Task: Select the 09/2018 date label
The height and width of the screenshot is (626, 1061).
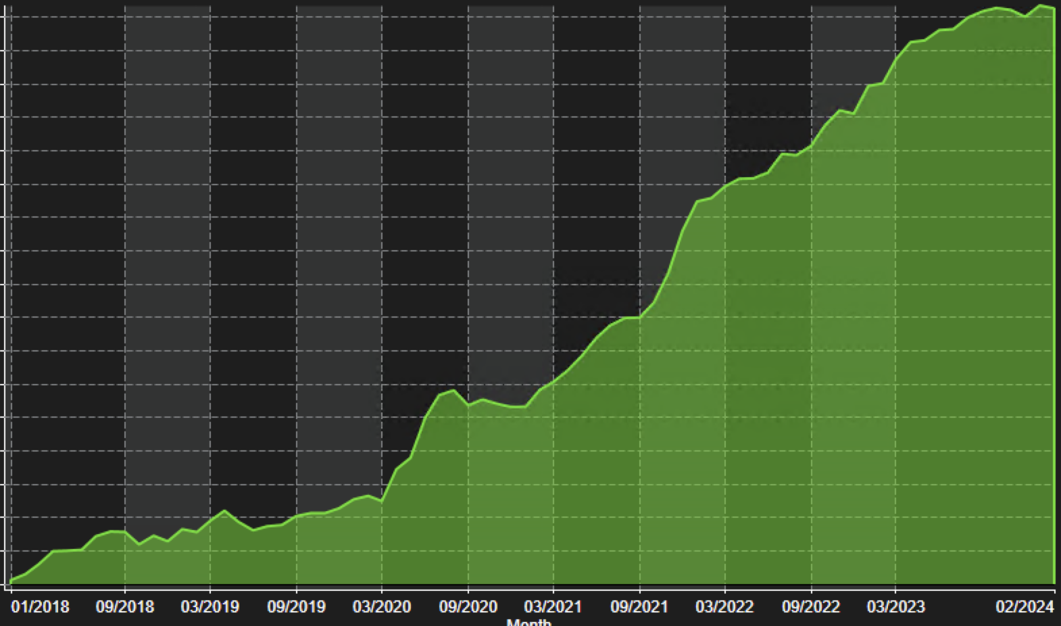Action: [x=125, y=606]
